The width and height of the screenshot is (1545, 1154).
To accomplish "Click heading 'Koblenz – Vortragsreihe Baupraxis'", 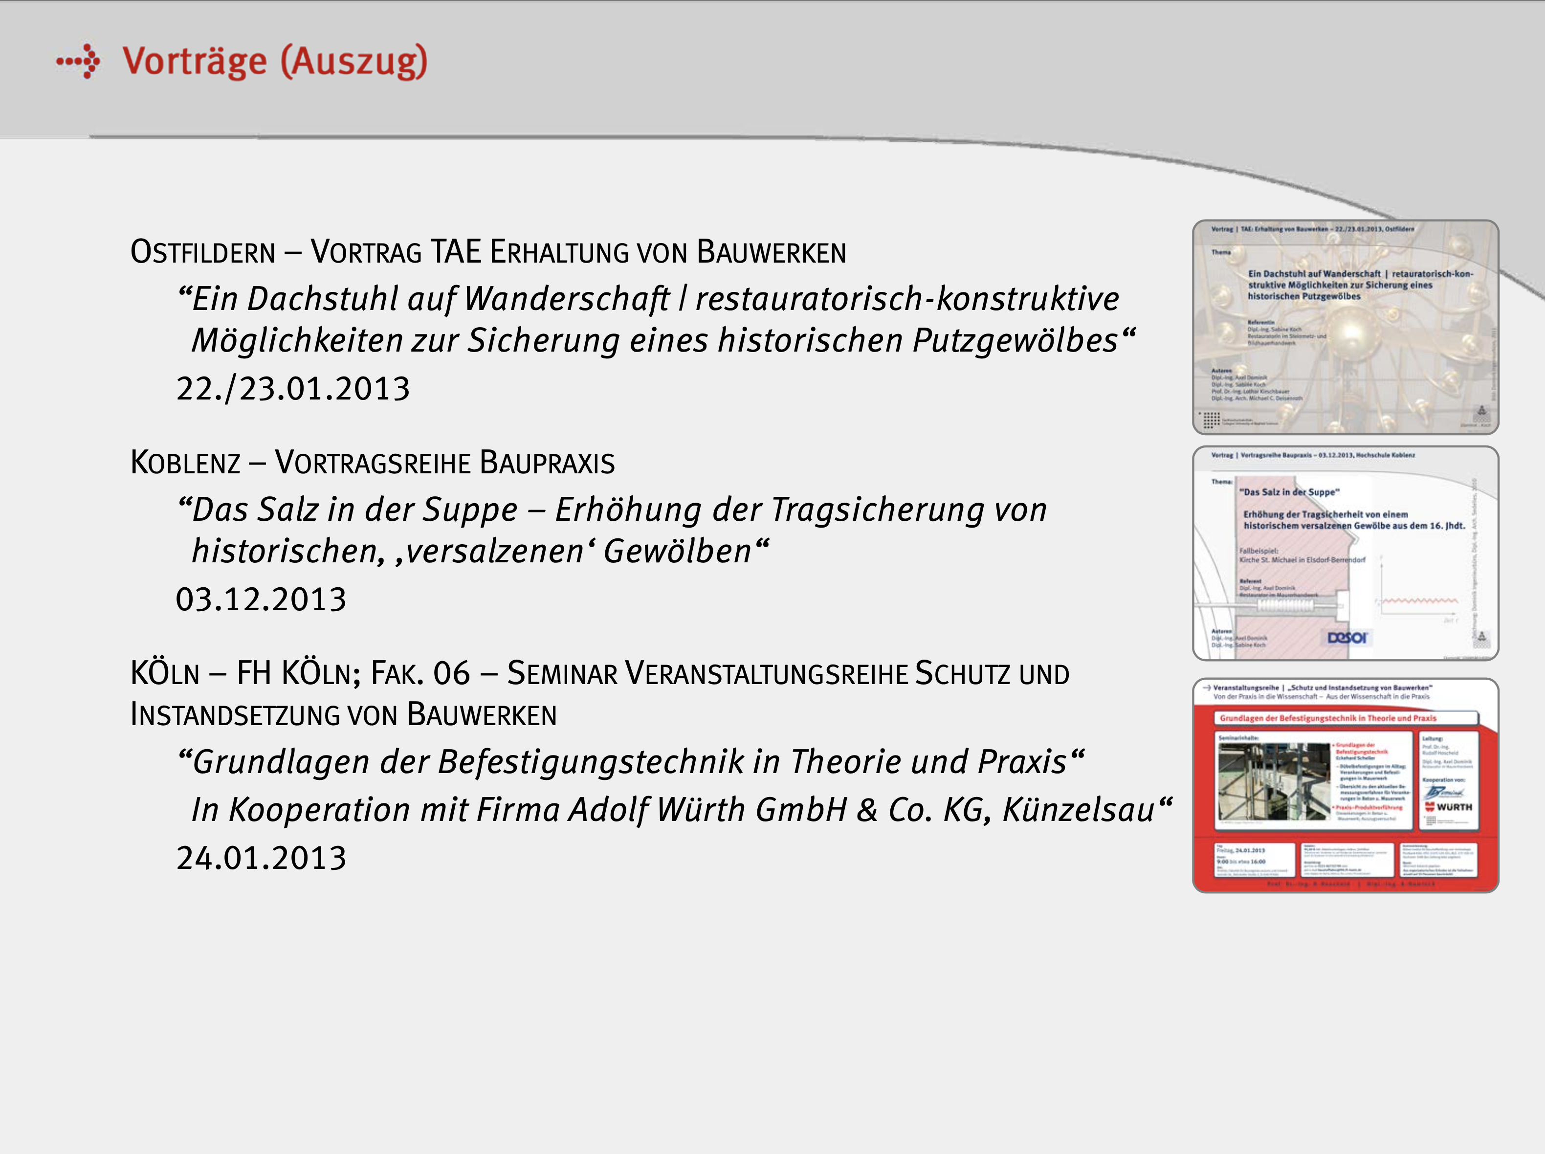I will (372, 463).
